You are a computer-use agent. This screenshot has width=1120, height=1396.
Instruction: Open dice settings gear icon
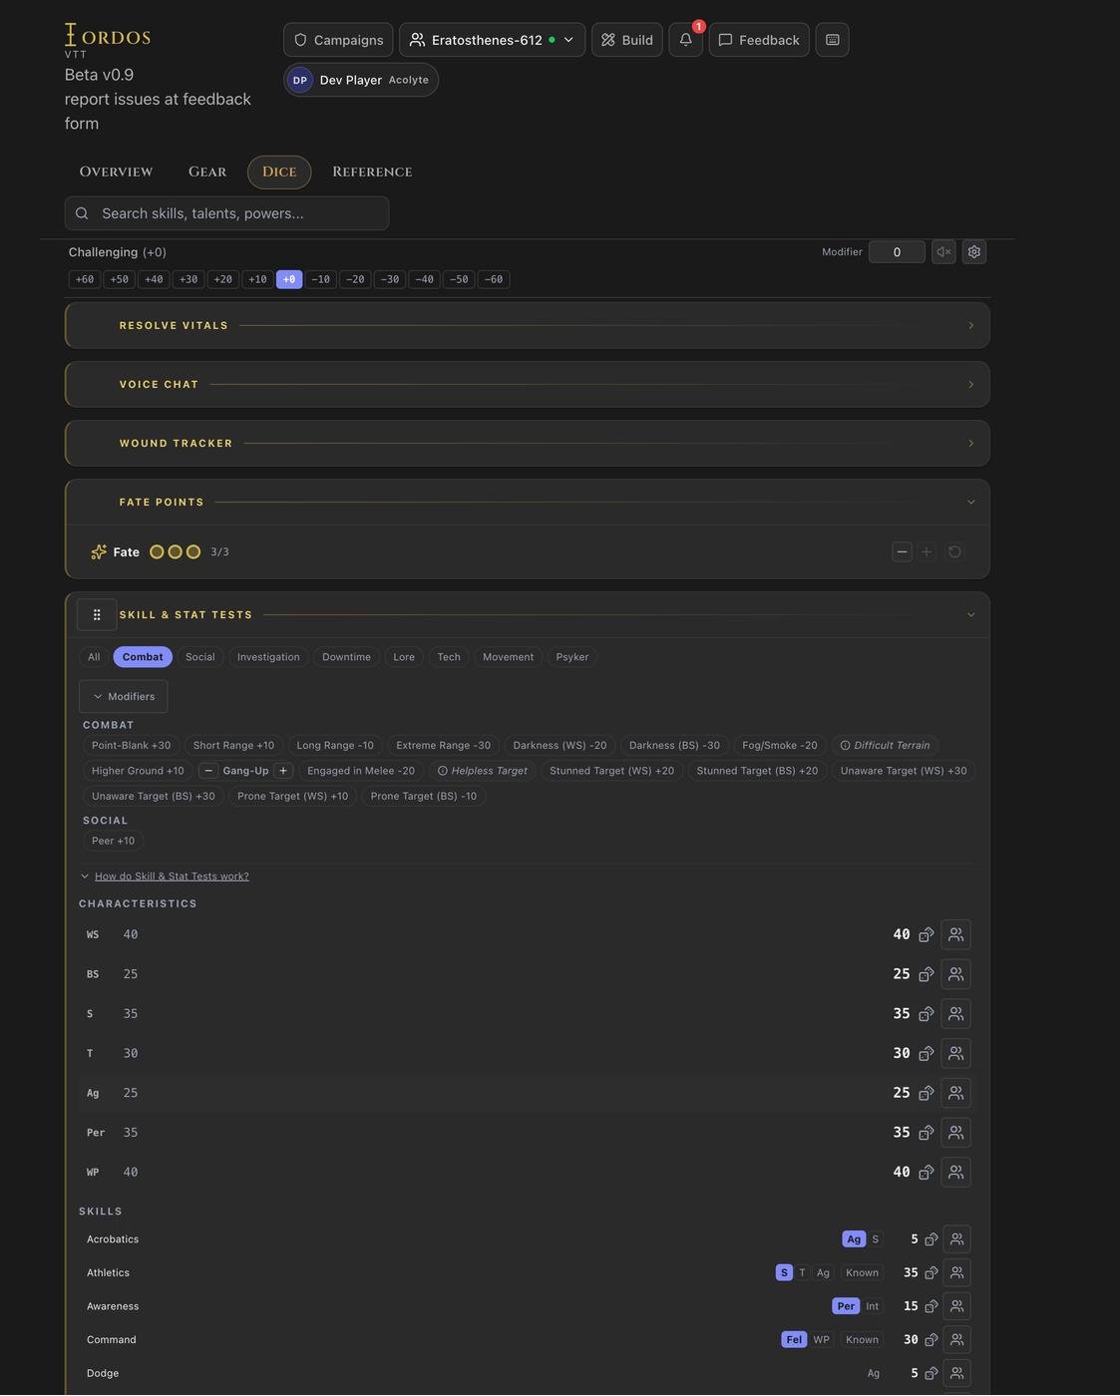point(974,252)
